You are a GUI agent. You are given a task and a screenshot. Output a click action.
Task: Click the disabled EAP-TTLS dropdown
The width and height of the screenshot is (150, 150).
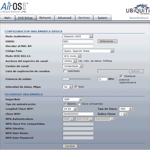tap(84, 119)
